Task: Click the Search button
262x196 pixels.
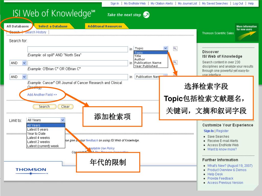Action: (45, 106)
